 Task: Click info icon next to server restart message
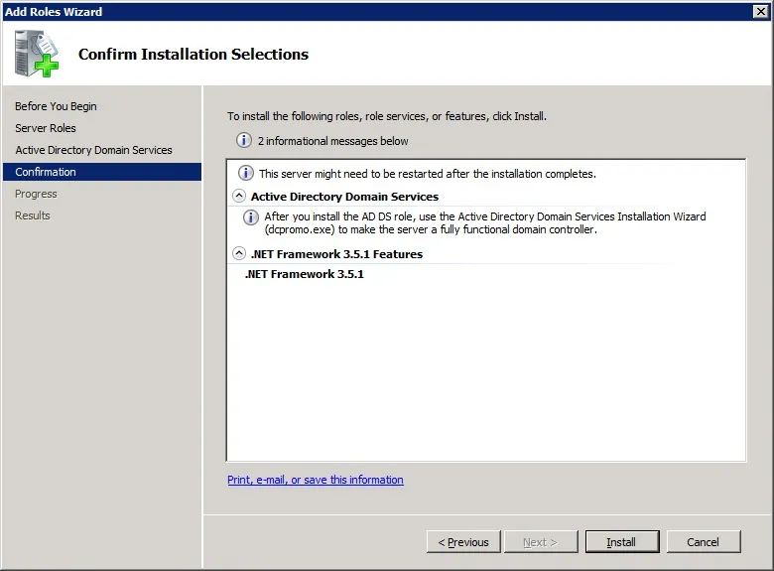[246, 174]
